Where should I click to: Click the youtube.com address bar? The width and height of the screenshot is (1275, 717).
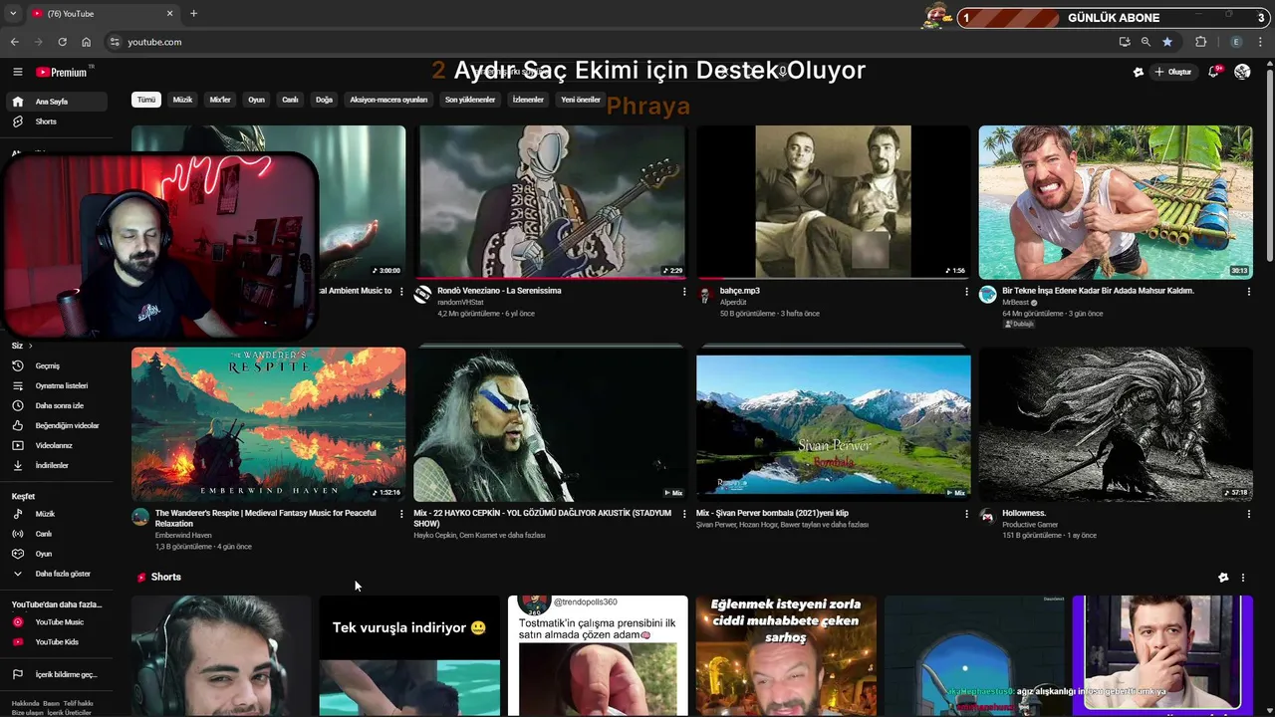(608, 42)
